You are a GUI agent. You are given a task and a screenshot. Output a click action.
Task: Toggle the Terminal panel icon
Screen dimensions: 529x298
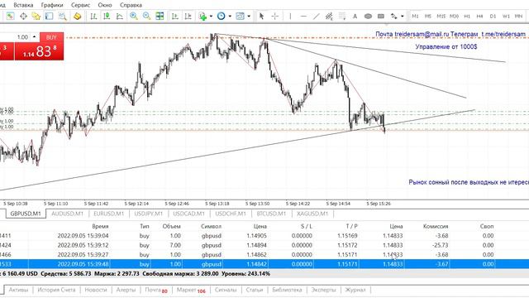[x=50, y=16]
